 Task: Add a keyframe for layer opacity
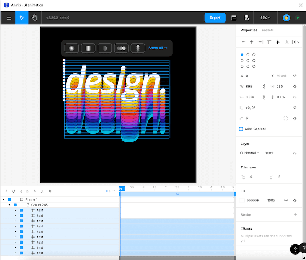(295, 153)
